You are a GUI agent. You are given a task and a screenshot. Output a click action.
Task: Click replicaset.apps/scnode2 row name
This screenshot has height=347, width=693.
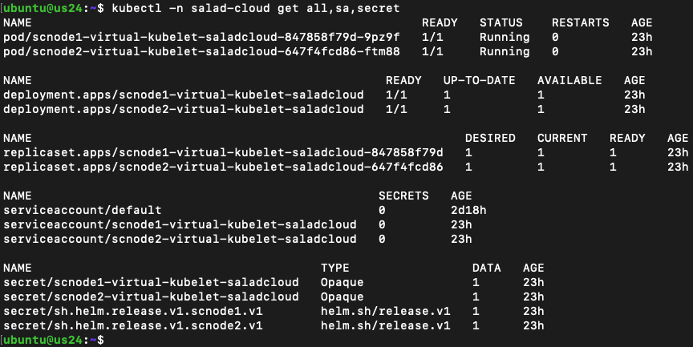tap(223, 167)
